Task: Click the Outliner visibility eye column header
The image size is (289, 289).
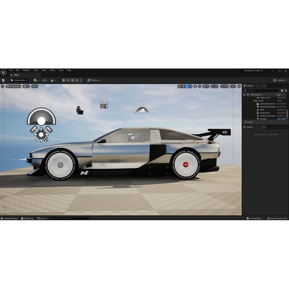Action: 244,95
